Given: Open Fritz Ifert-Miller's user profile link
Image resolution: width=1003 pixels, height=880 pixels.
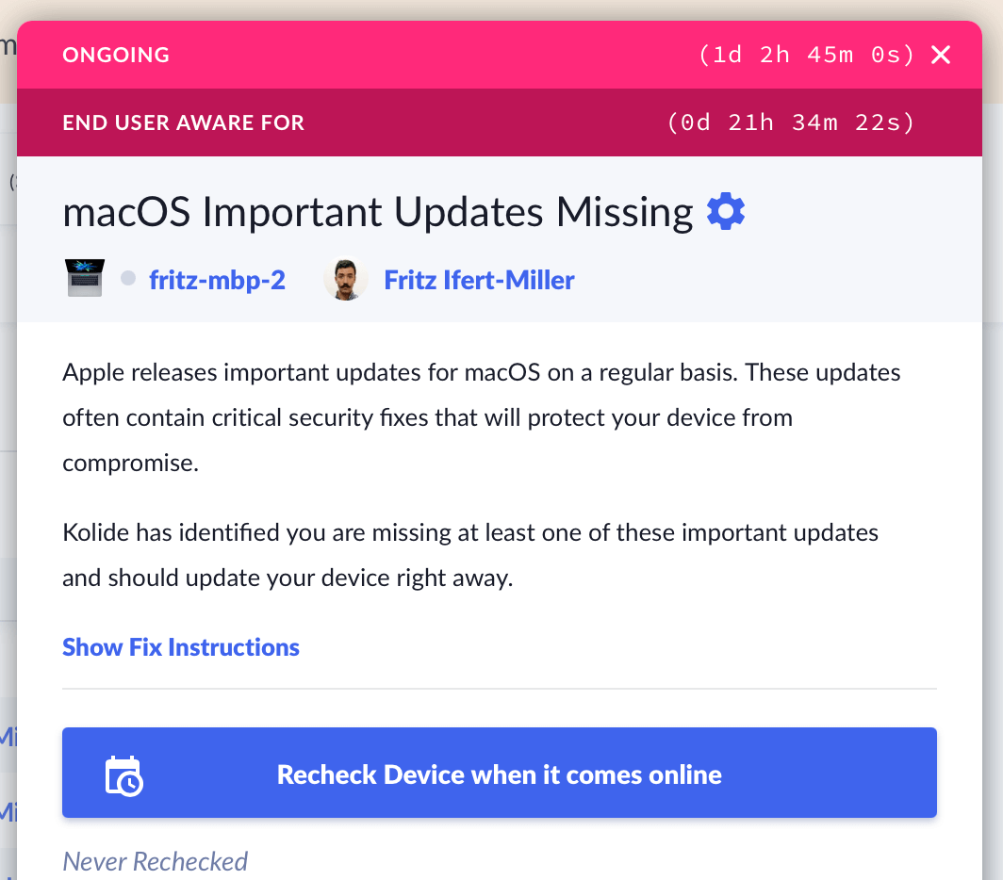Looking at the screenshot, I should coord(479,280).
